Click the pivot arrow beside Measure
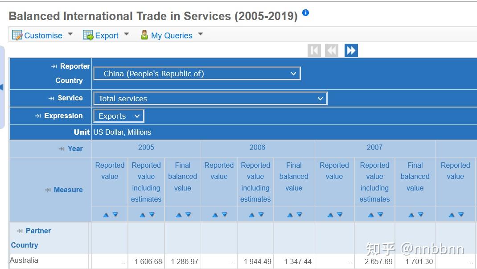 [x=48, y=190]
